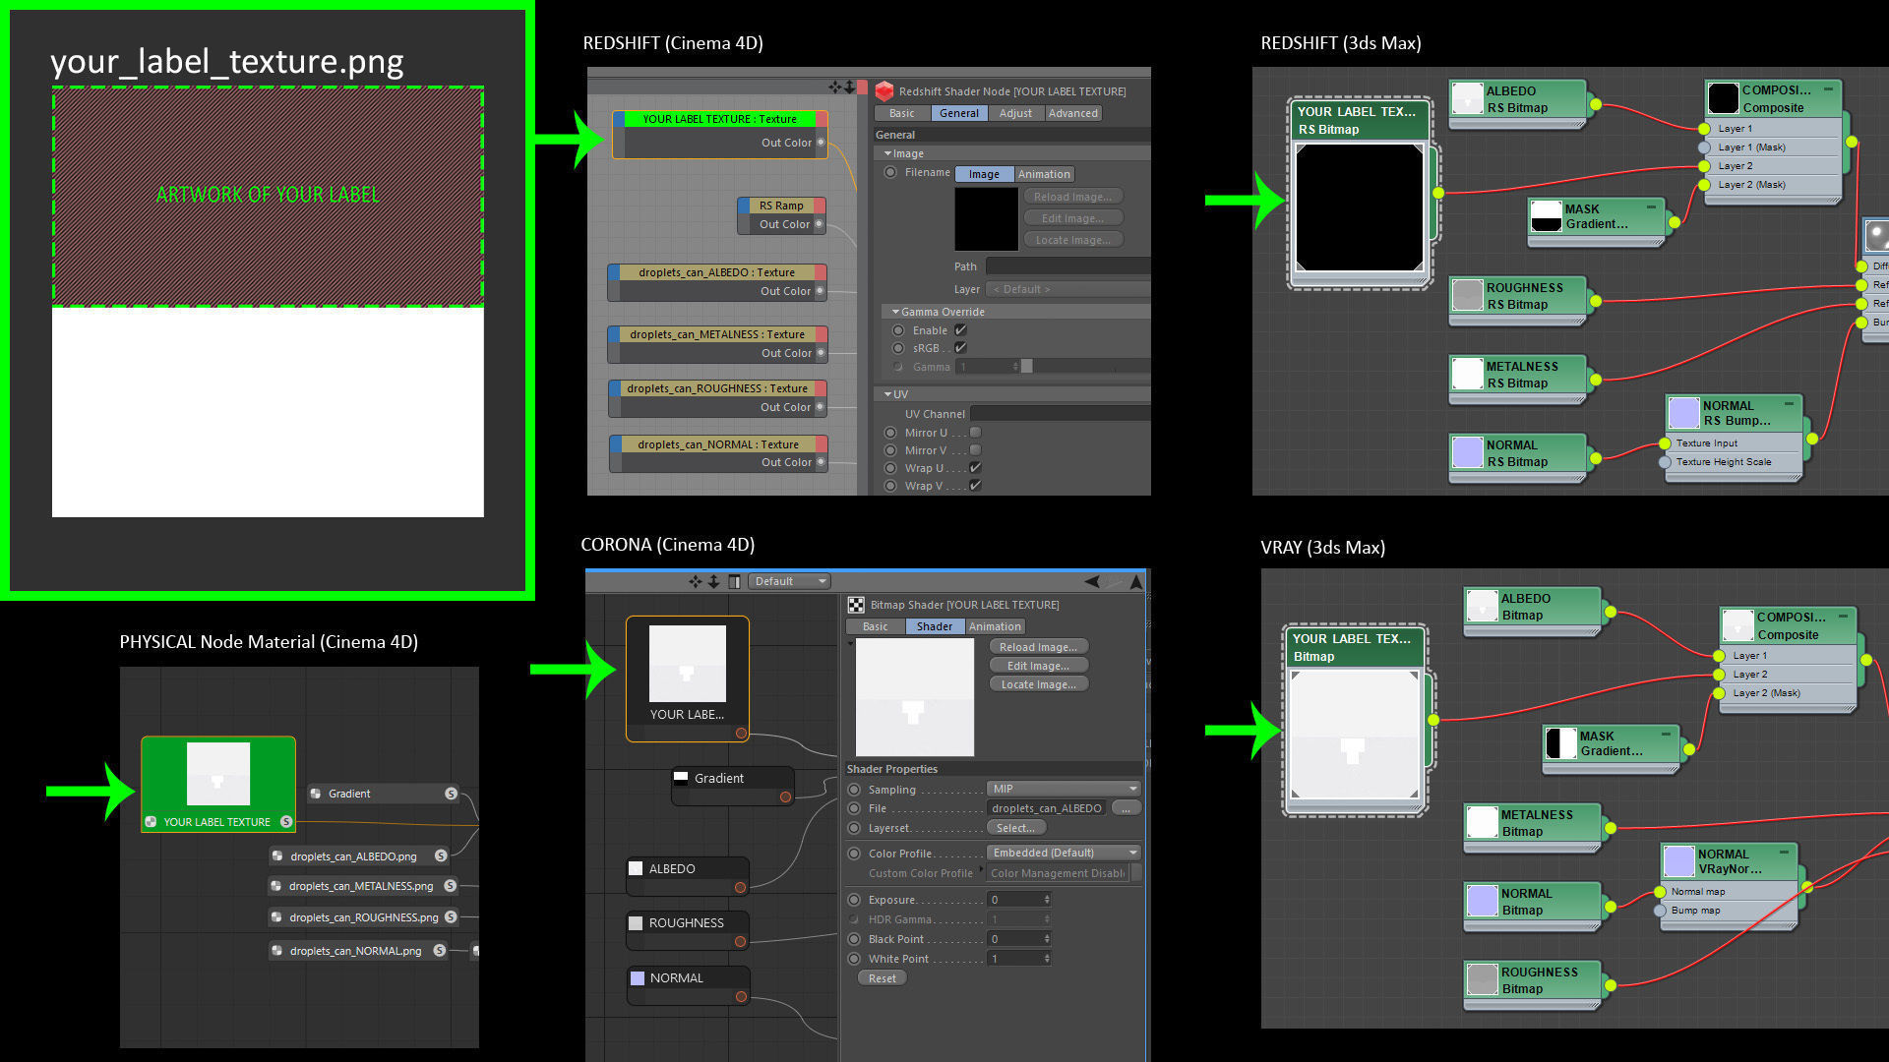Click the Locate Image button in Corona panel
This screenshot has width=1889, height=1062.
[x=1038, y=684]
